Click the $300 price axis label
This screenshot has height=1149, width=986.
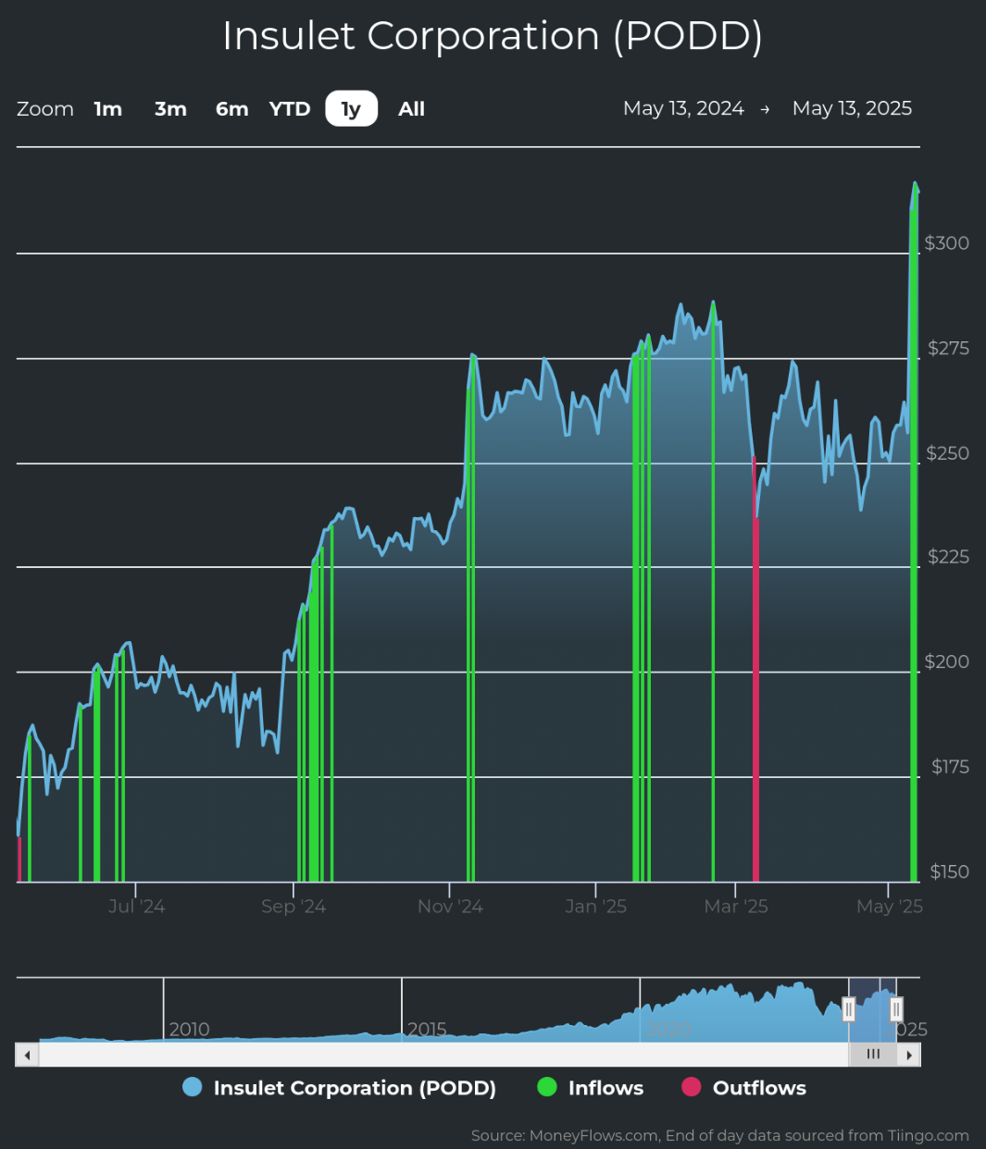[x=947, y=243]
